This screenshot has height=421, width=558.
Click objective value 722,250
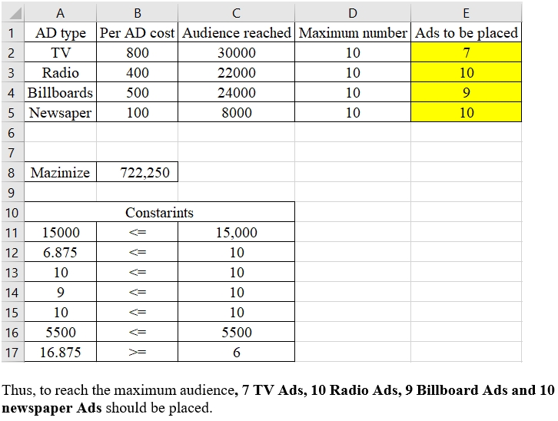pyautogui.click(x=137, y=172)
